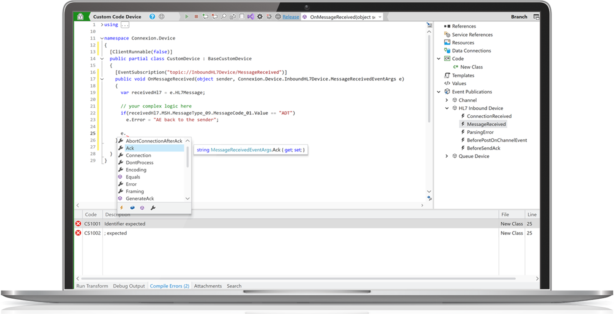Click the lightning events filter icon in autocomplete
Screen dimensions: 614x314
[x=122, y=208]
